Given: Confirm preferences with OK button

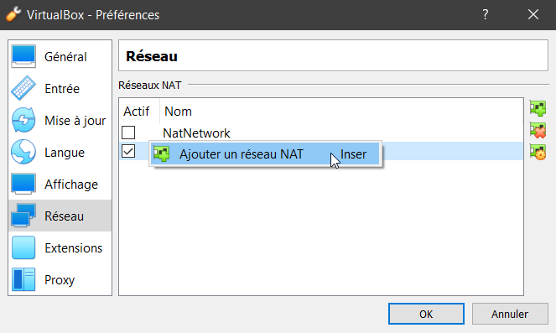Looking at the screenshot, I should click(426, 314).
